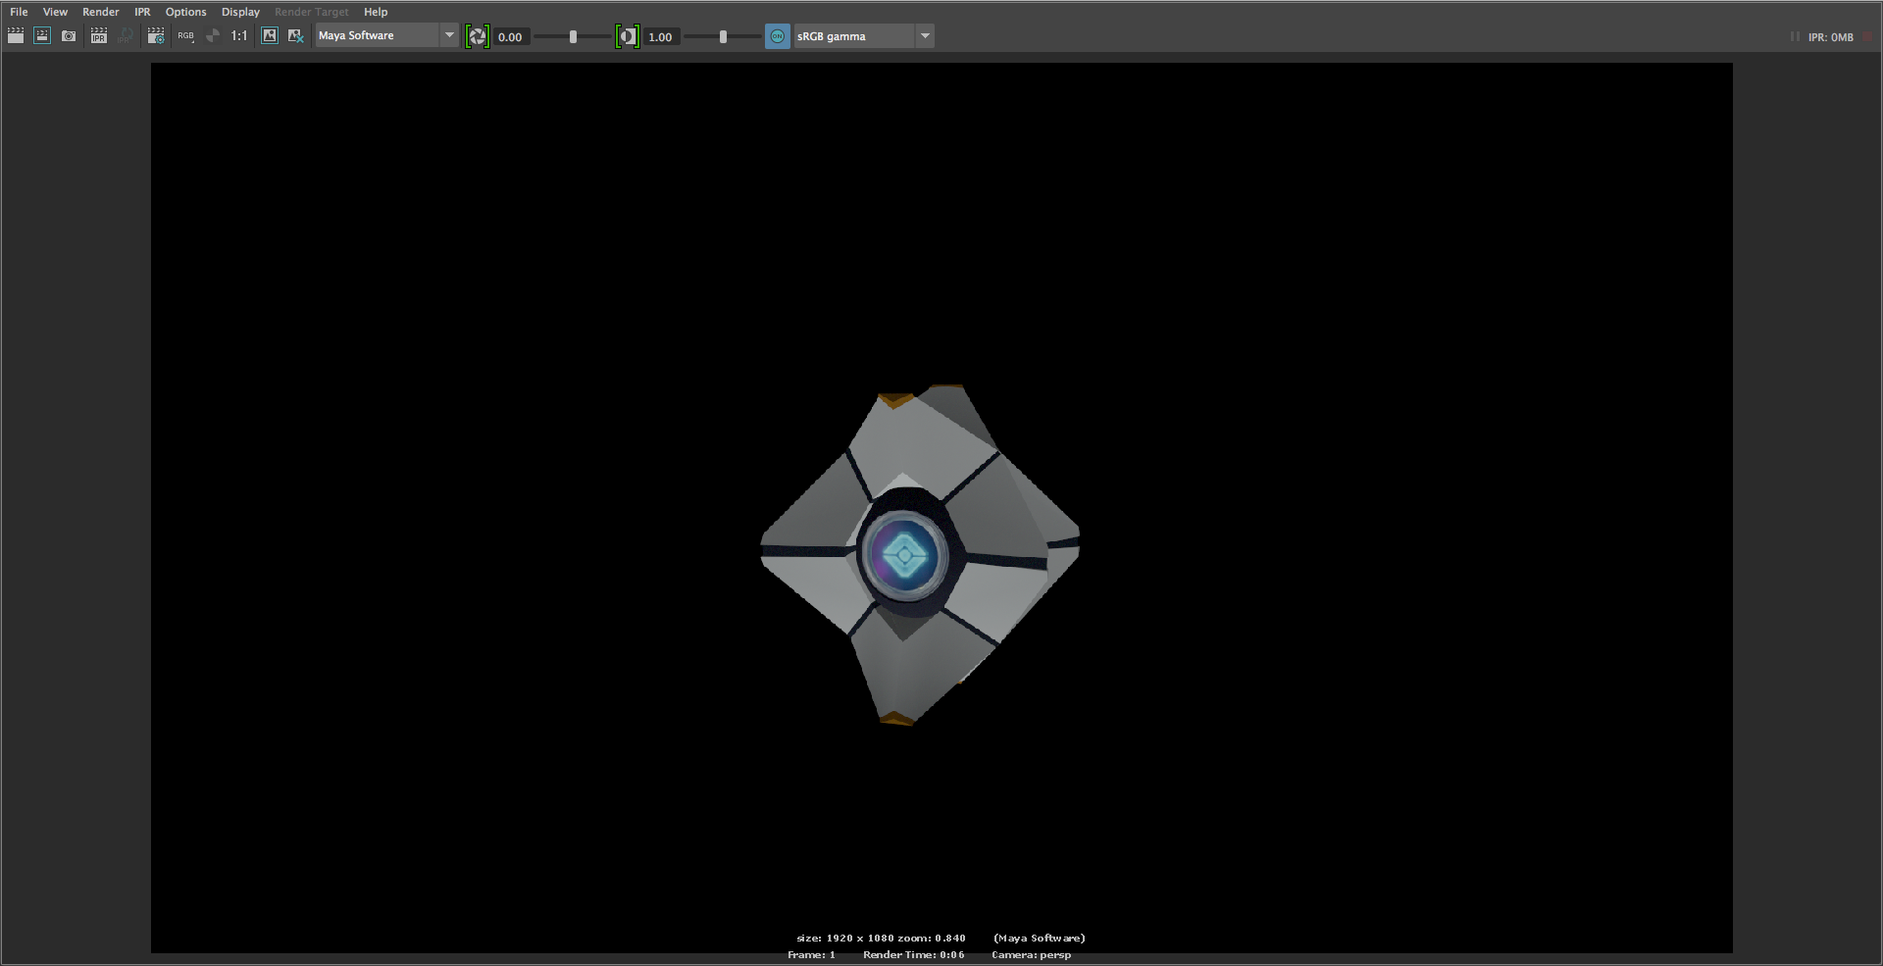The image size is (1883, 966).
Task: Toggle the color management ON button
Action: point(778,36)
